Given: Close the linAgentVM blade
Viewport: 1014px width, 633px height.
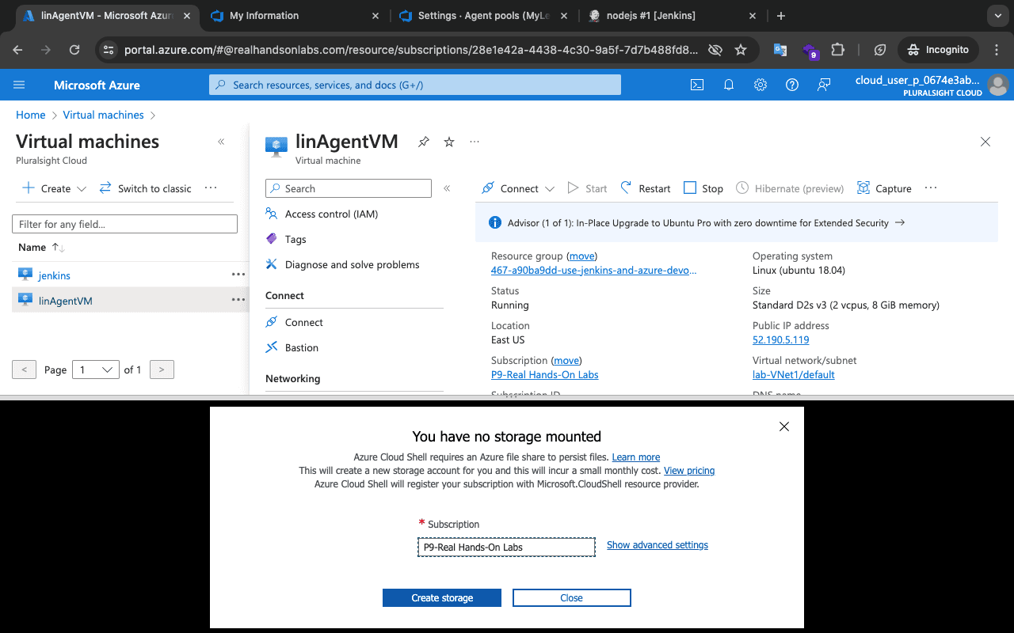Looking at the screenshot, I should (985, 142).
